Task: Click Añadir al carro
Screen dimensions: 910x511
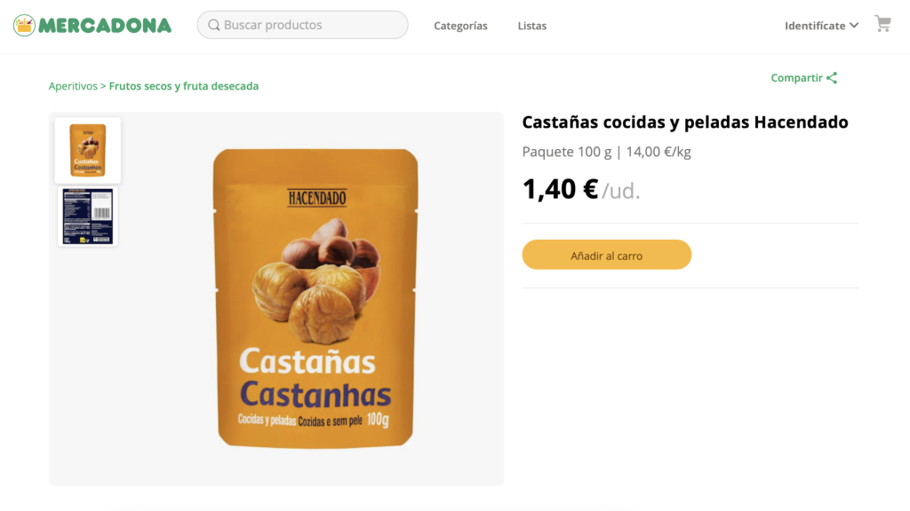Action: pos(607,255)
